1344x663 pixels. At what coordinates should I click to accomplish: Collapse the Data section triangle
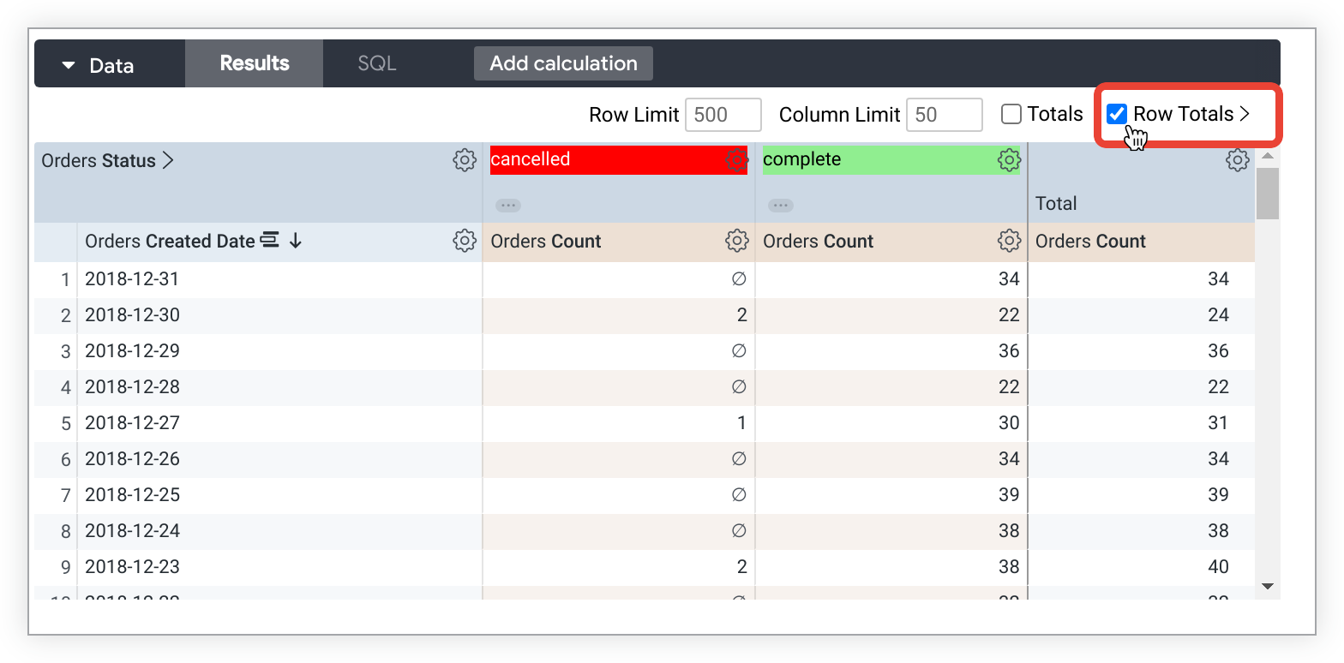pyautogui.click(x=69, y=66)
